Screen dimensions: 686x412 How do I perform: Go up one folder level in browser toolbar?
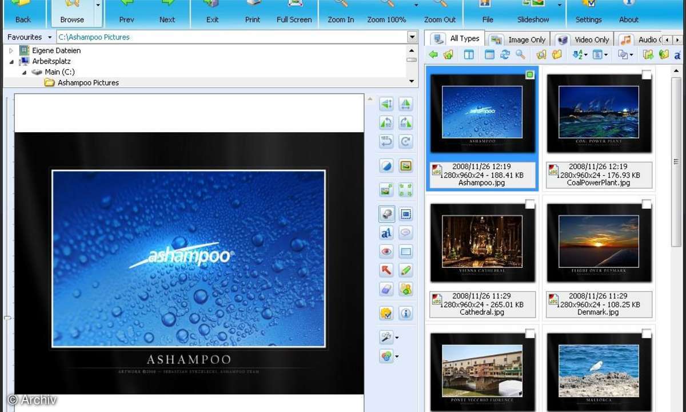tap(448, 55)
